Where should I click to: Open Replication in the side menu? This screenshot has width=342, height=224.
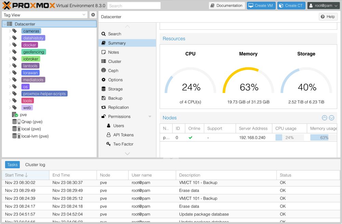(x=127, y=107)
